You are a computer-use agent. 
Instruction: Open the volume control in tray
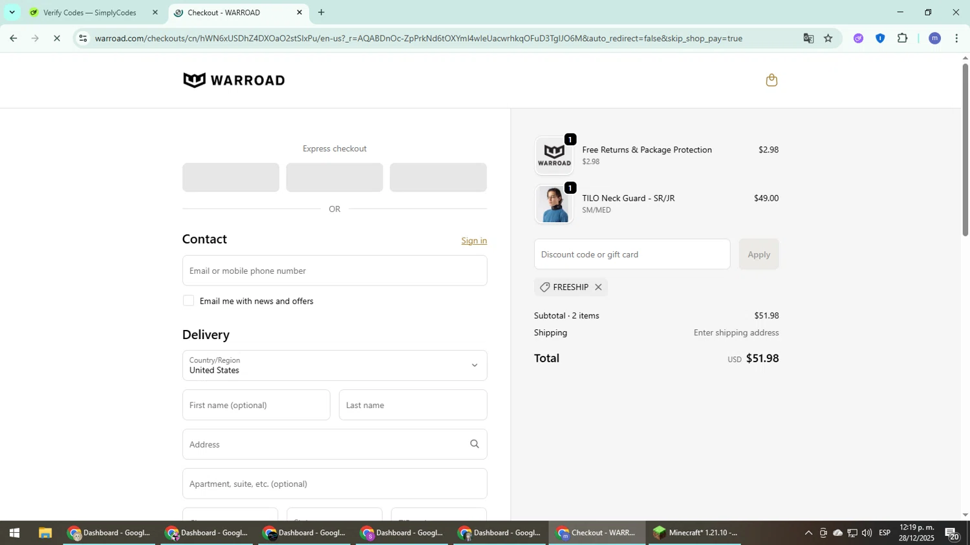[x=867, y=533]
